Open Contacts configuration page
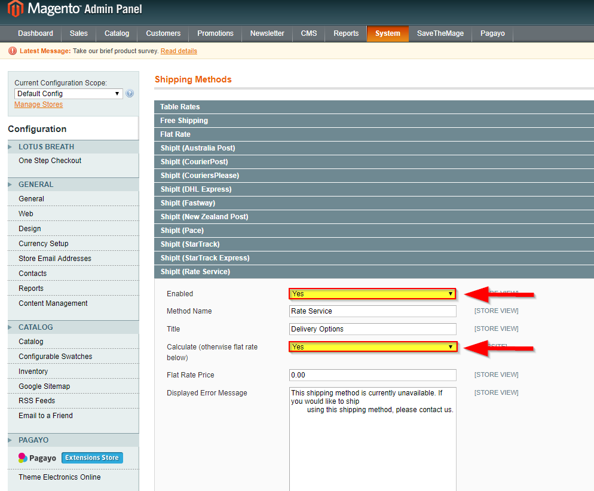This screenshot has height=491, width=594. [74, 274]
